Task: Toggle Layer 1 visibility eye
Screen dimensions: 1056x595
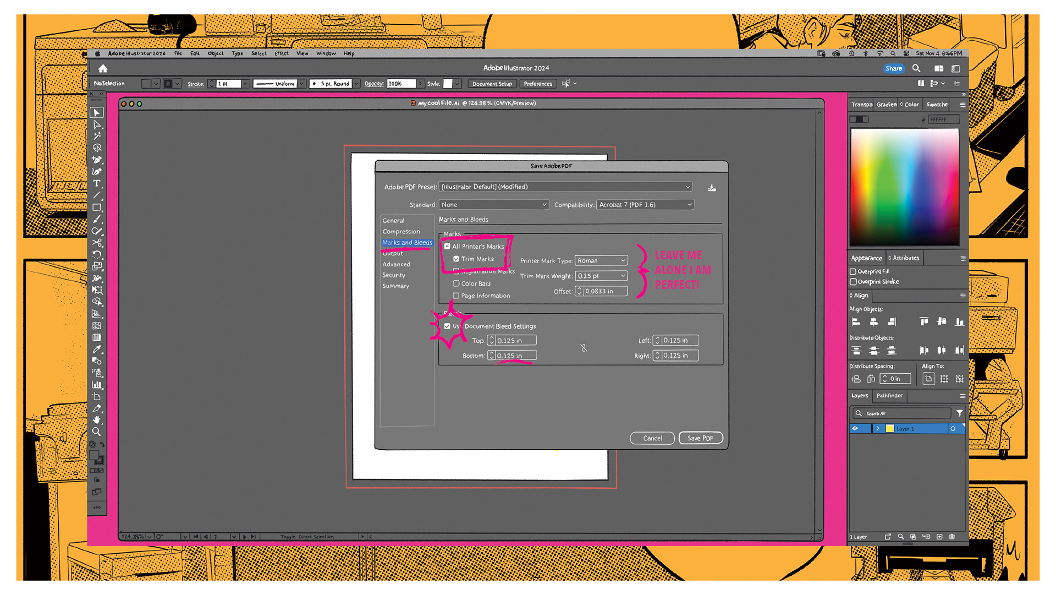Action: pyautogui.click(x=855, y=428)
